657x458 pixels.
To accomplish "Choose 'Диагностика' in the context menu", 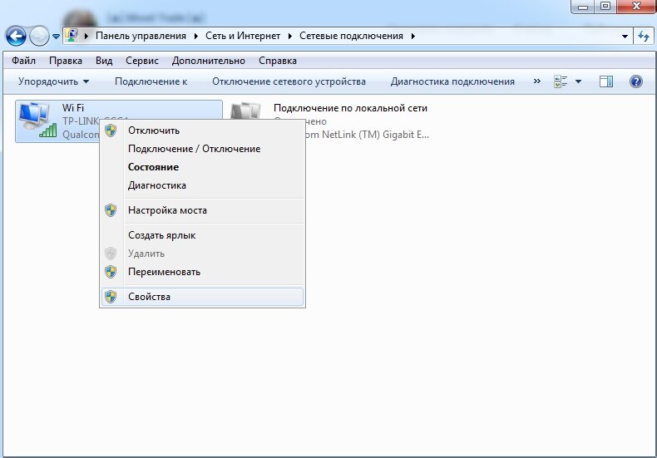I will 202,185.
